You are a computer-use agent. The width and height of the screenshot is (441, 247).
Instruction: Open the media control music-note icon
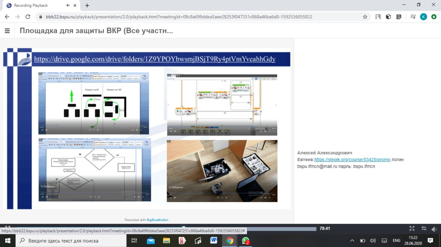coord(413,16)
